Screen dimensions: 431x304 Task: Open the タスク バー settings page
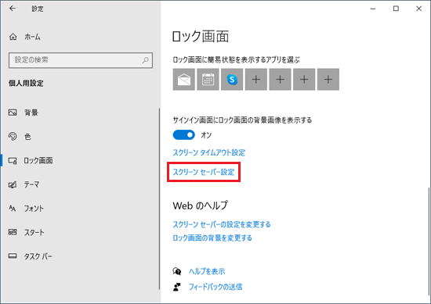coord(38,256)
